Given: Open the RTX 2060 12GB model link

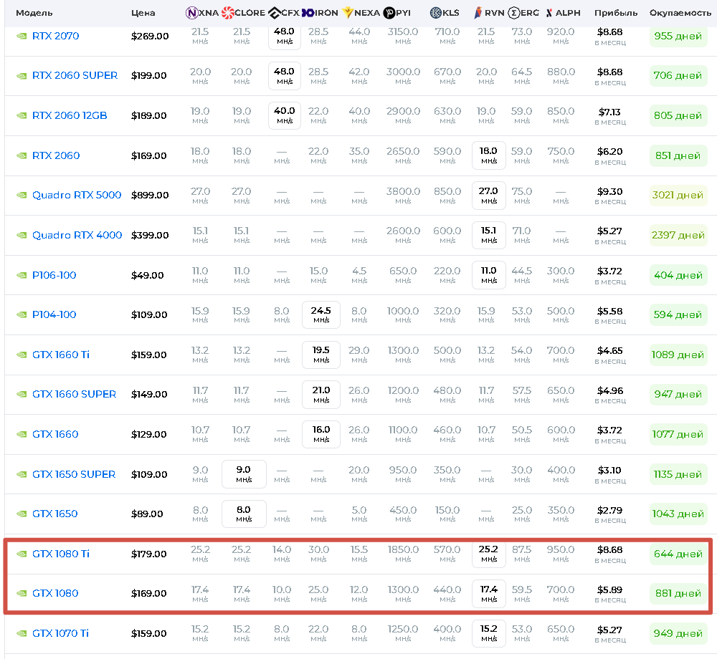Looking at the screenshot, I should click(70, 115).
